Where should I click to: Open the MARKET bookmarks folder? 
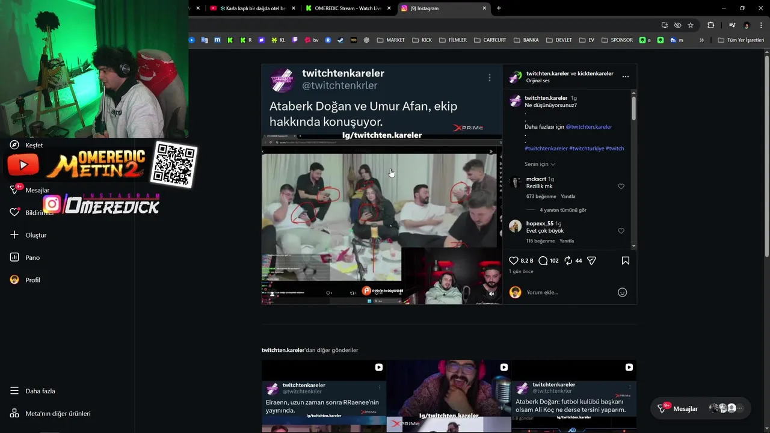(x=390, y=40)
